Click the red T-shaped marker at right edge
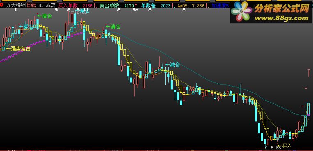Image resolution: width=313 pixels, height=151 pixels. click(x=308, y=73)
